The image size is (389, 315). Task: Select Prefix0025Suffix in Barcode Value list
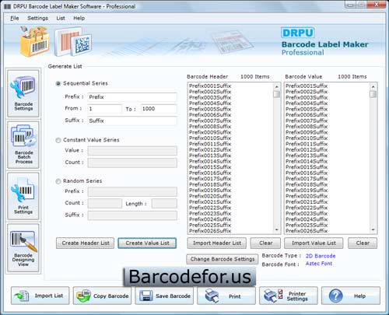307,225
